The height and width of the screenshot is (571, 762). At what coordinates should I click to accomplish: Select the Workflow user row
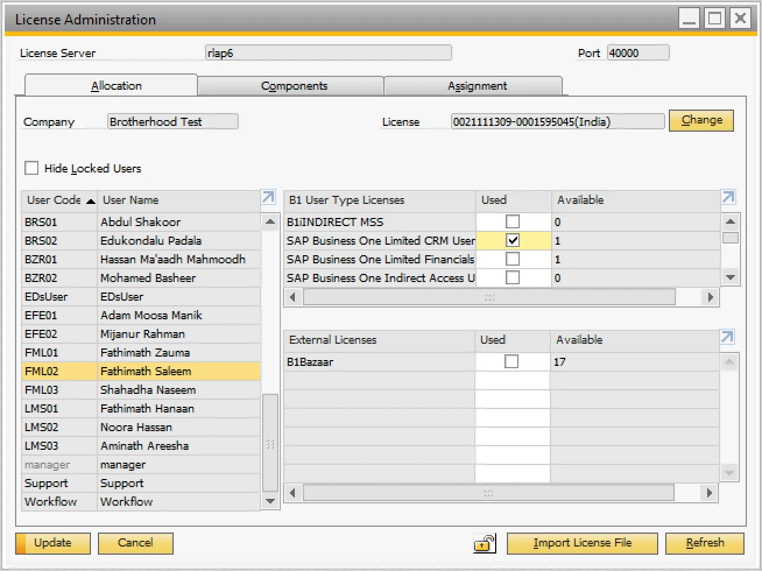[141, 502]
